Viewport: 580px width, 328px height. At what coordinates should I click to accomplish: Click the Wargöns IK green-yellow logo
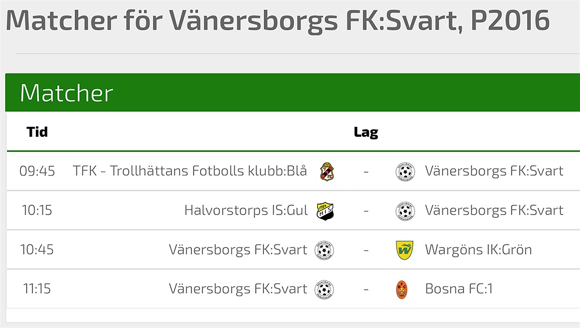tap(404, 250)
